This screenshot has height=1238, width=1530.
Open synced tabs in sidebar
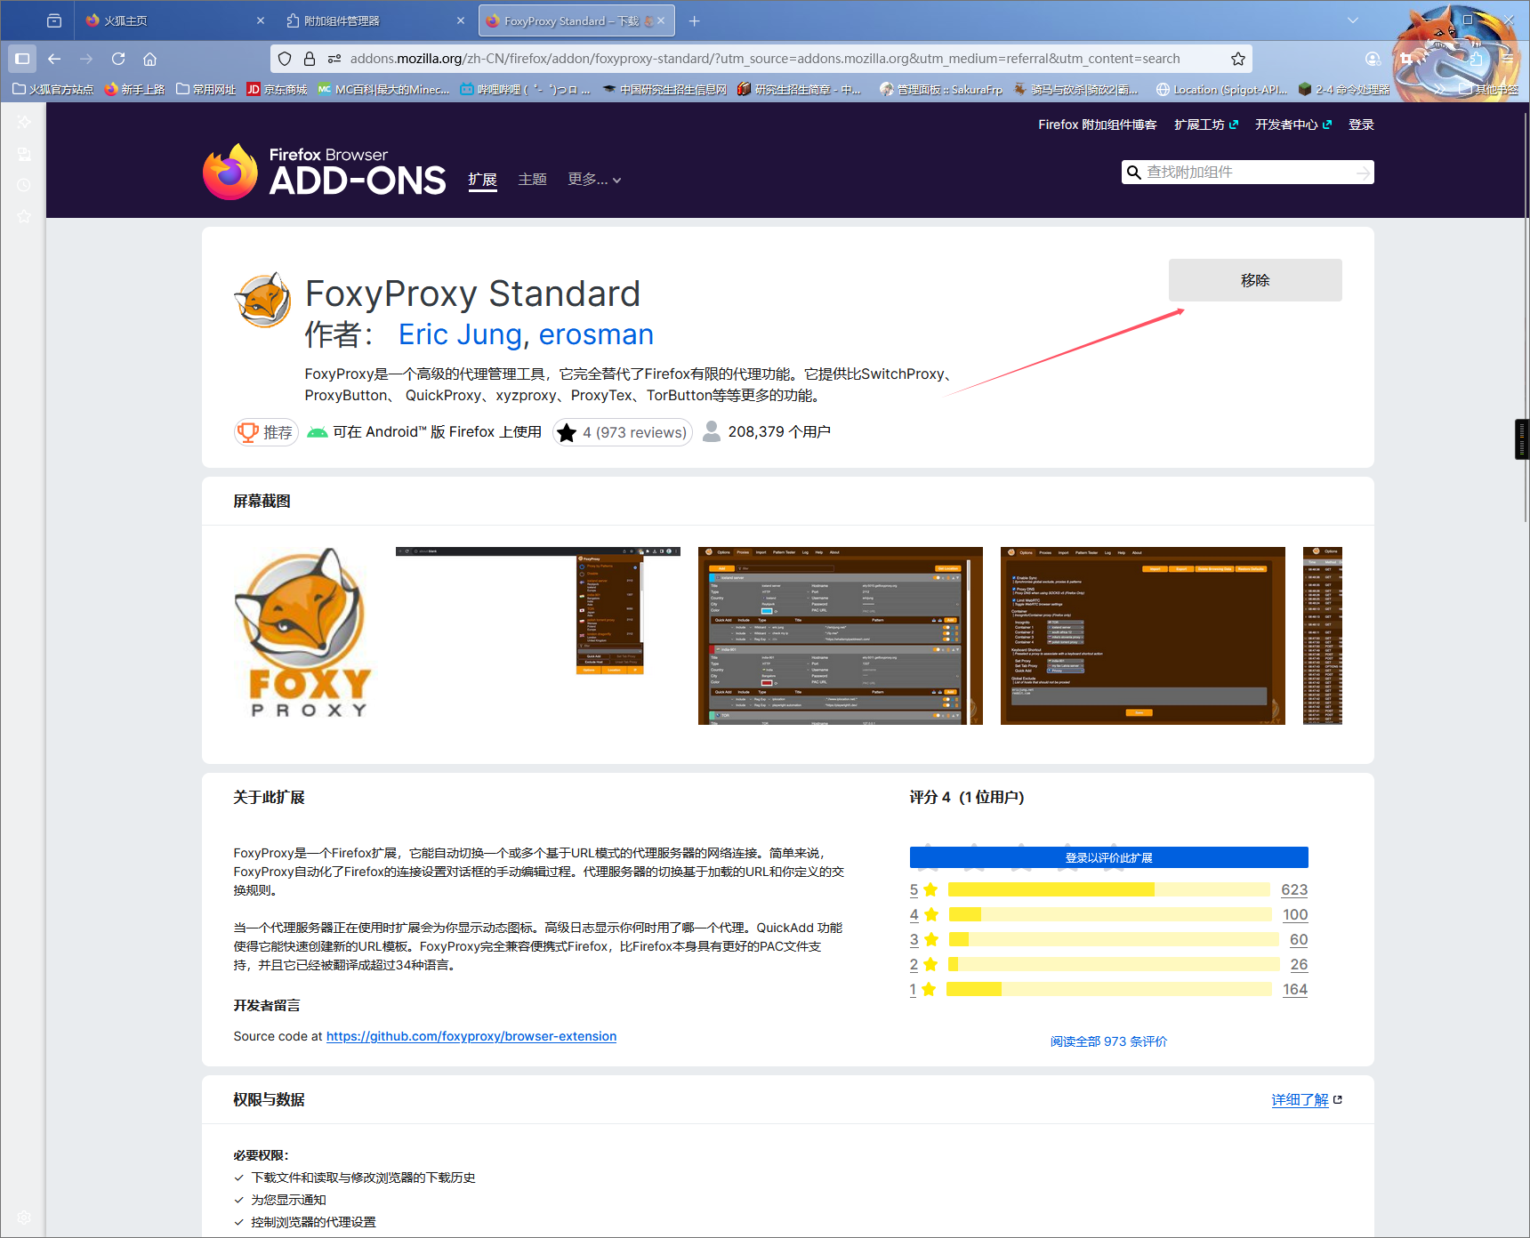[24, 154]
